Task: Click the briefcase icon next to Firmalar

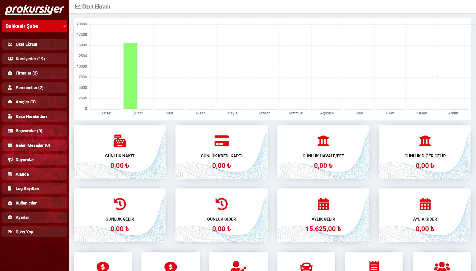Action: [10, 73]
